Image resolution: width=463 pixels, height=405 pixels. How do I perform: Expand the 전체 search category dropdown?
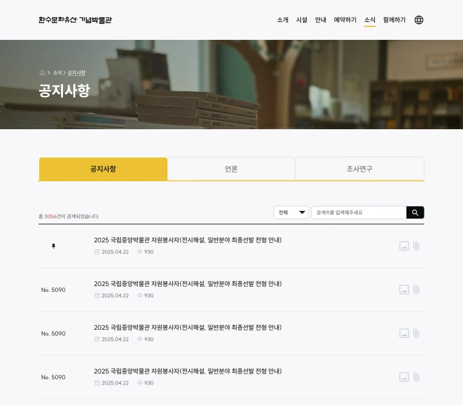tap(291, 213)
